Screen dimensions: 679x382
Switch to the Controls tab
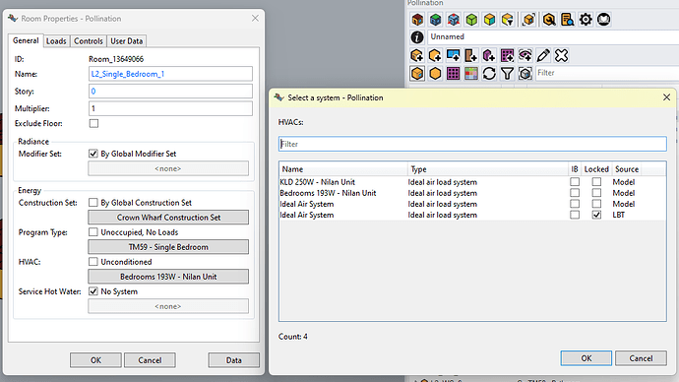coord(89,40)
